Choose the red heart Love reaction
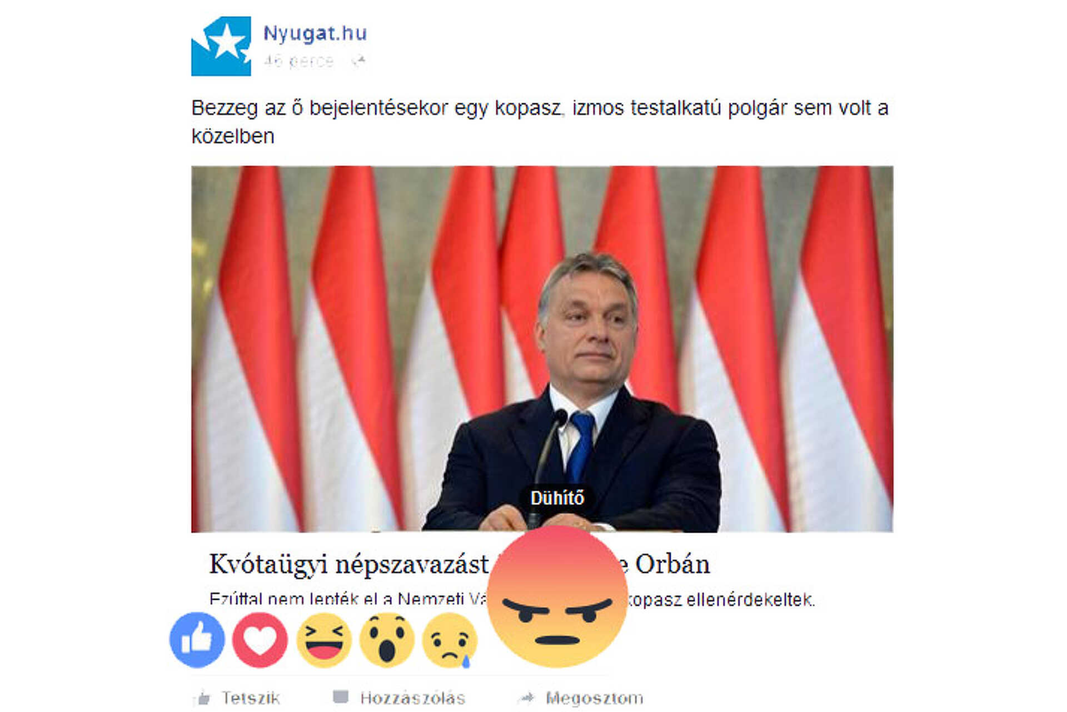Screen dimensions: 1067x712 click(260, 640)
